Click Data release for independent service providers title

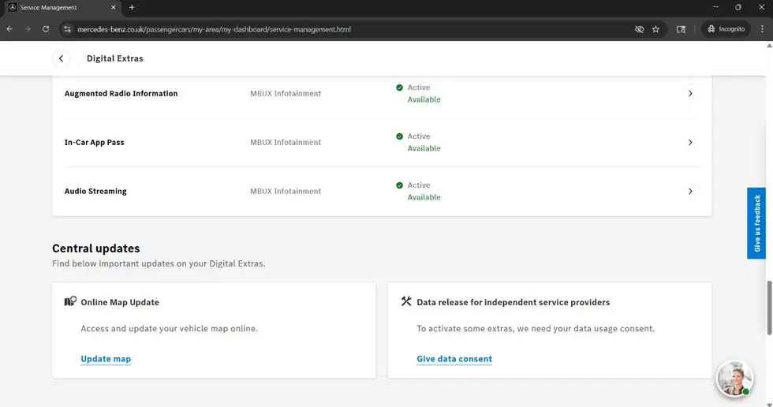pyautogui.click(x=513, y=302)
